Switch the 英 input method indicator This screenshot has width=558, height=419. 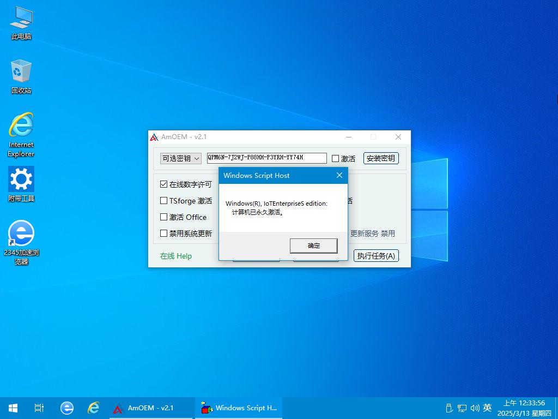[488, 408]
